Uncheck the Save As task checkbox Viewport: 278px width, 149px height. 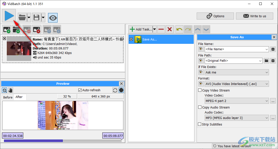click(x=131, y=39)
